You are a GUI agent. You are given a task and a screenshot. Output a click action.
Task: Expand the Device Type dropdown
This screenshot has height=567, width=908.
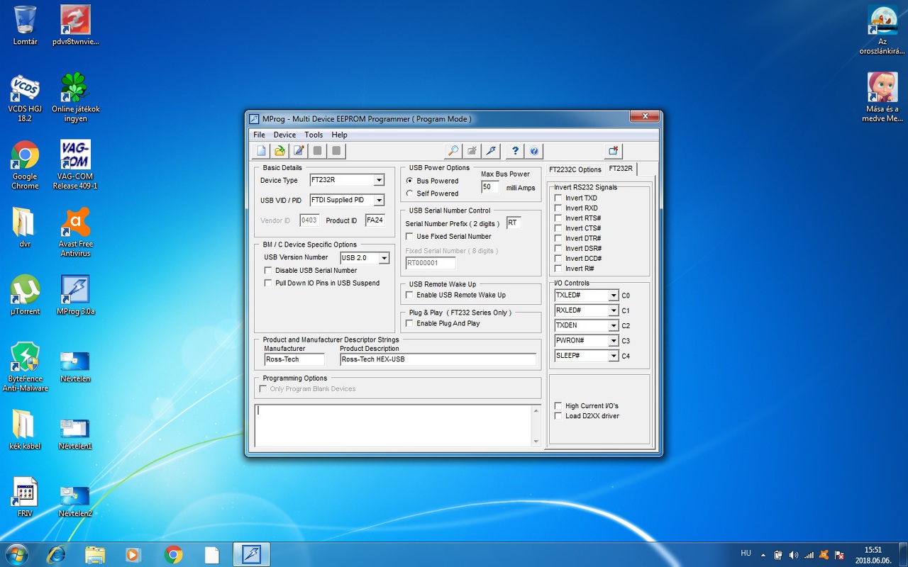[379, 181]
